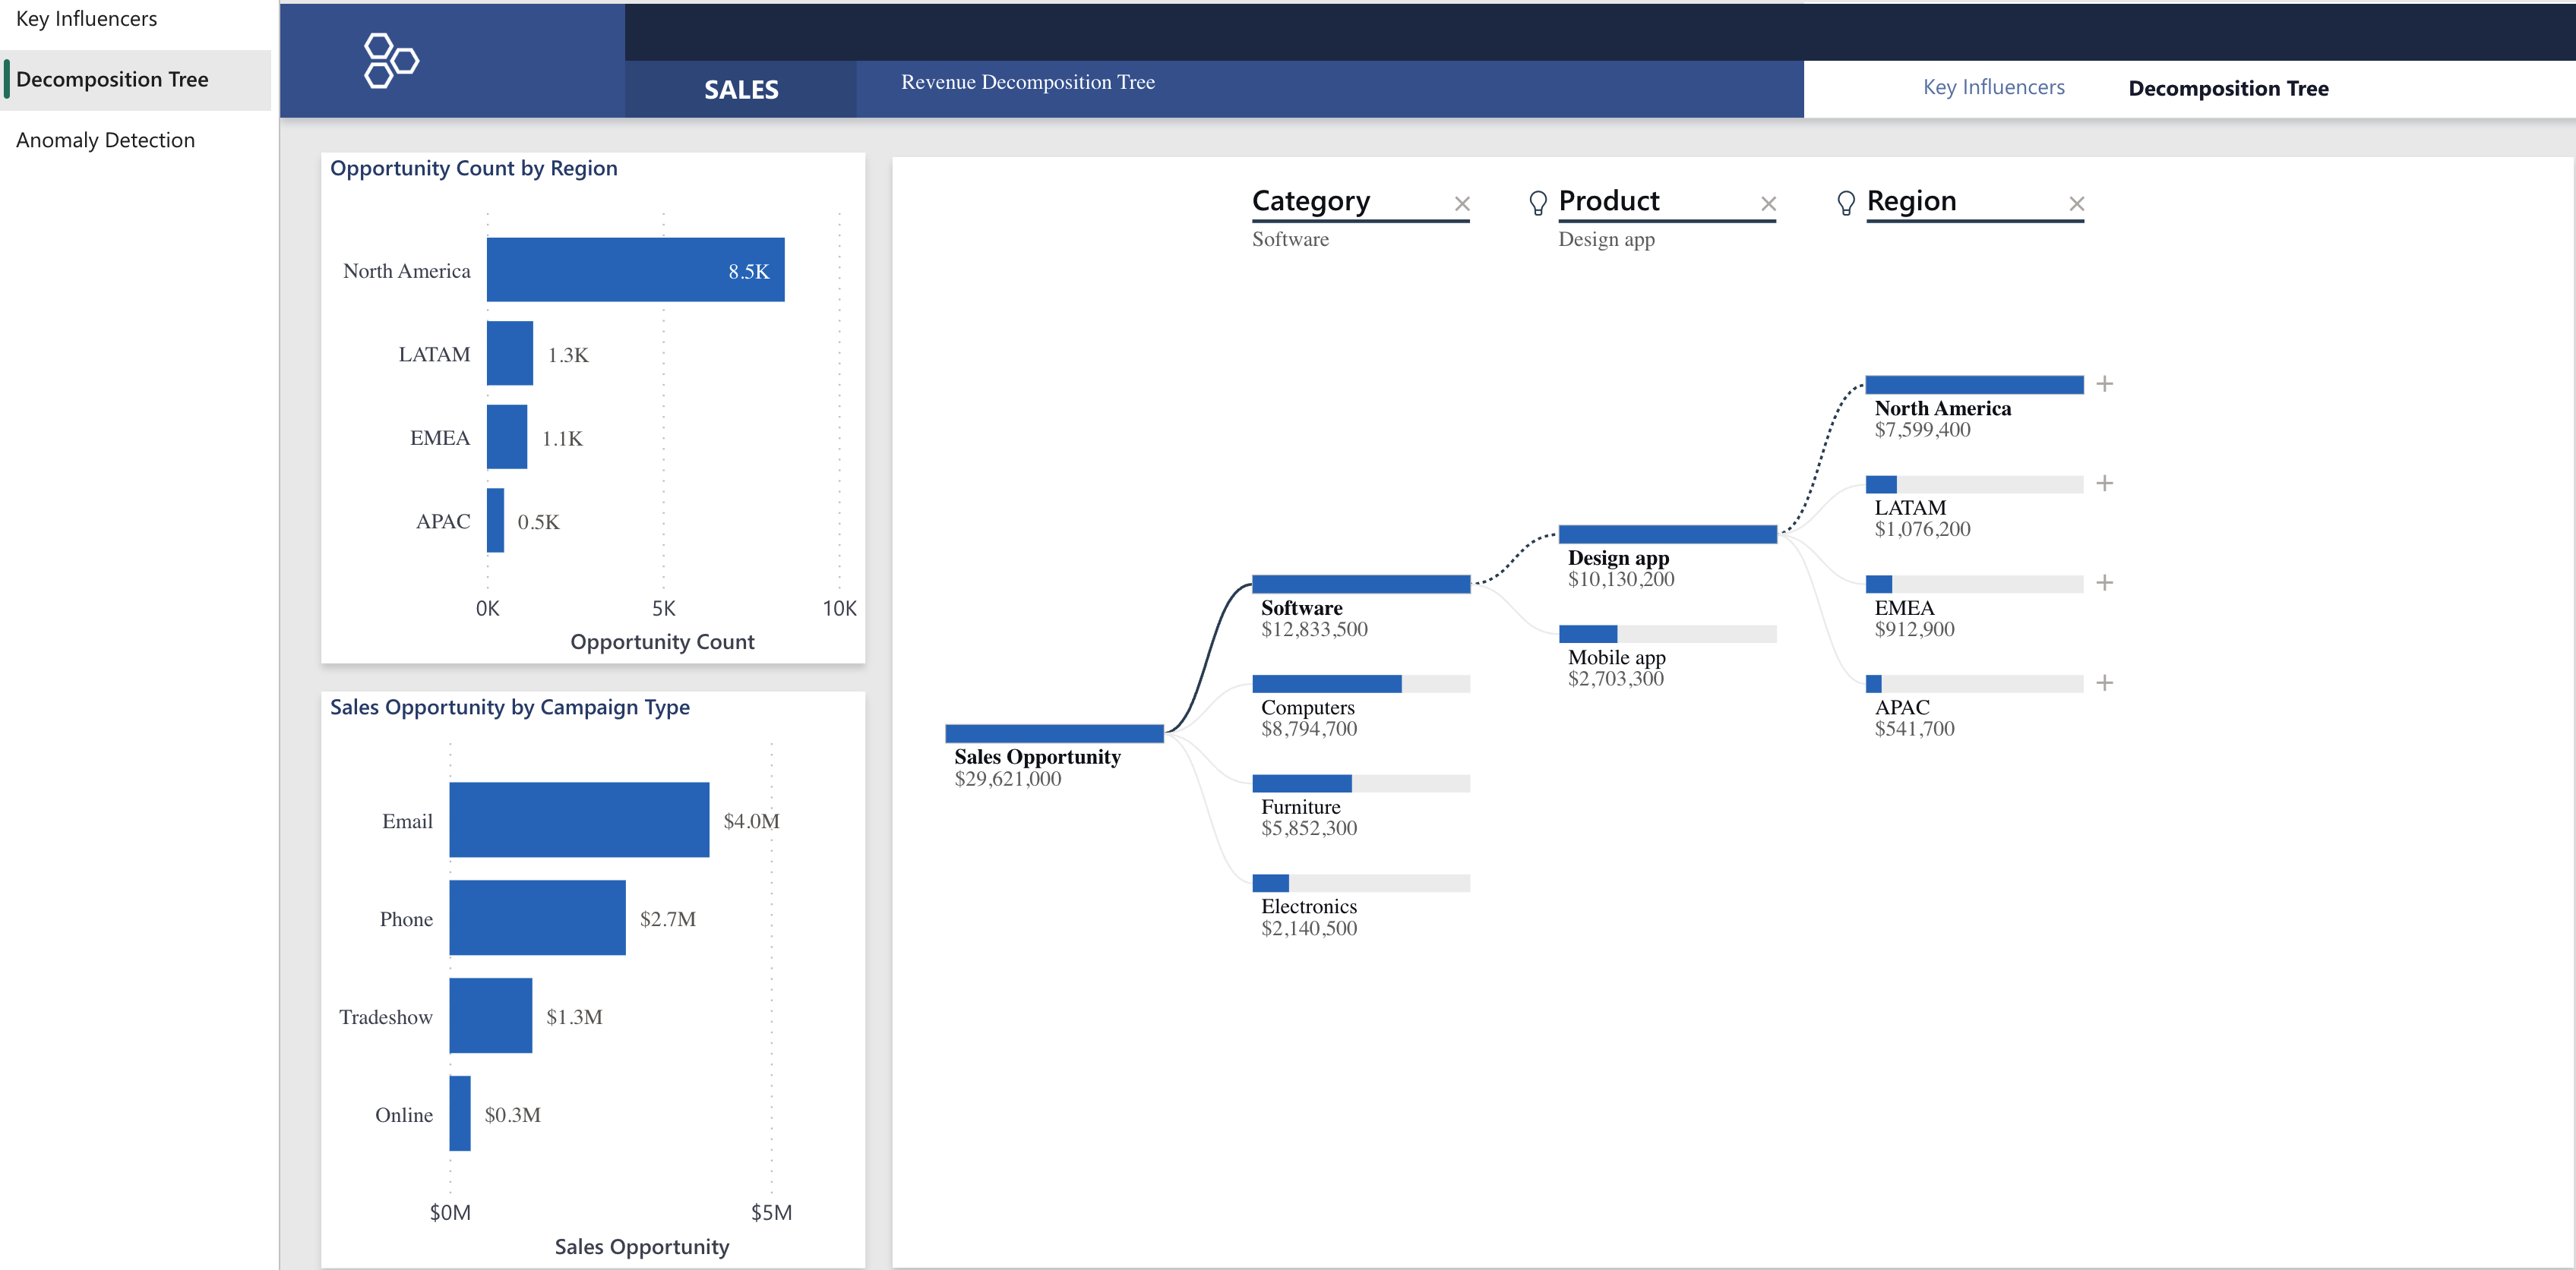Remove the Region level with its X

(x=2076, y=204)
